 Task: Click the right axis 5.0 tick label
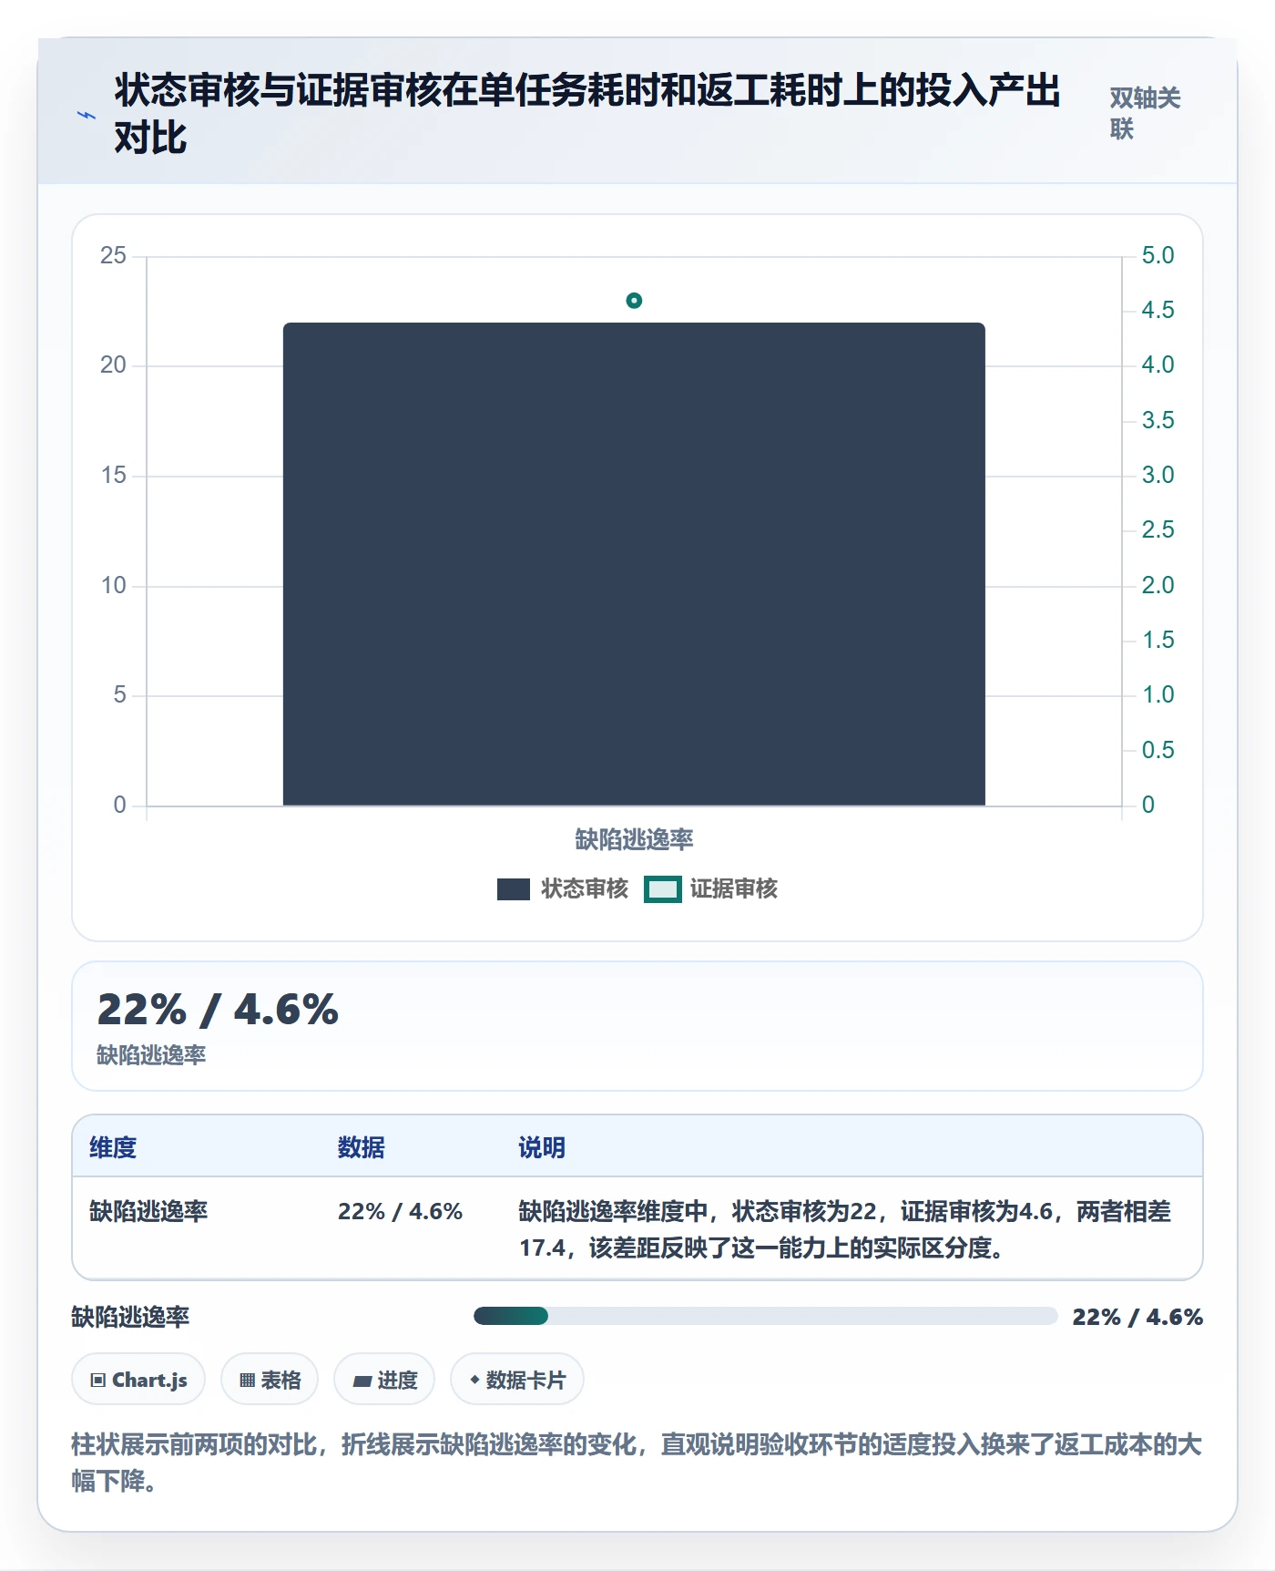[1158, 255]
